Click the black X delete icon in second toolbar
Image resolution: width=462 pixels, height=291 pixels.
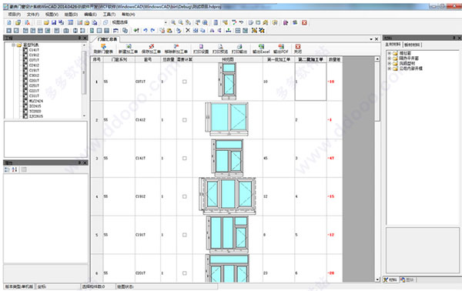pyautogui.click(x=188, y=30)
